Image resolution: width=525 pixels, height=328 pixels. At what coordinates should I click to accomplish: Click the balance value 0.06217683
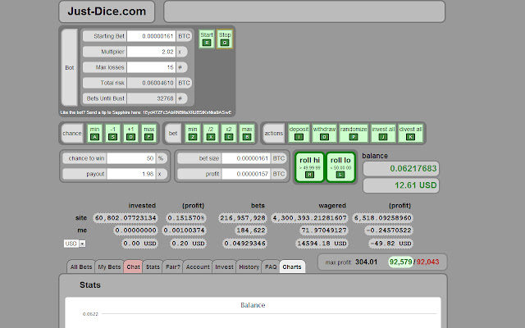(x=401, y=168)
